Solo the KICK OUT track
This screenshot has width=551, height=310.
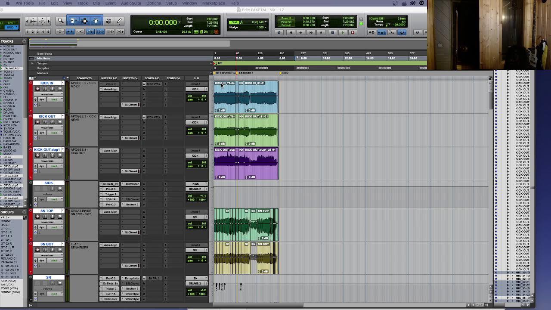point(53,122)
